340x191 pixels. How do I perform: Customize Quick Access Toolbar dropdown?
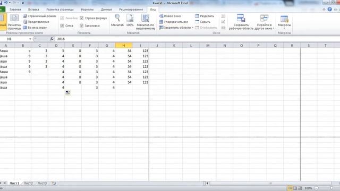click(23, 3)
